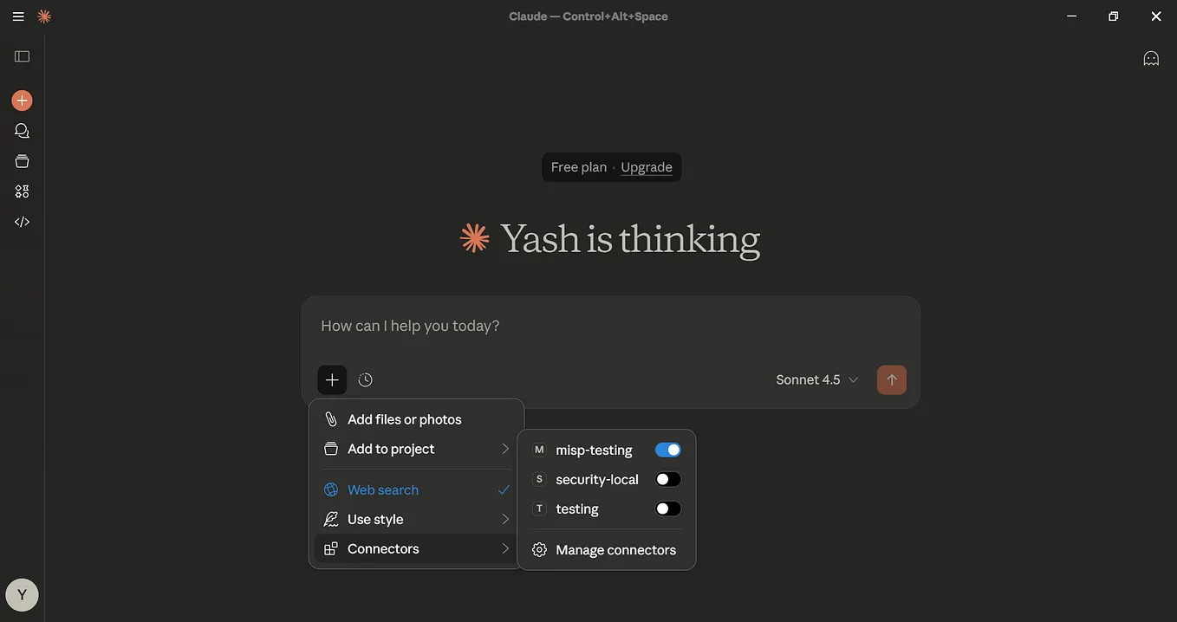Viewport: 1177px width, 622px height.
Task: Open the Projects icon in sidebar
Action: click(22, 161)
